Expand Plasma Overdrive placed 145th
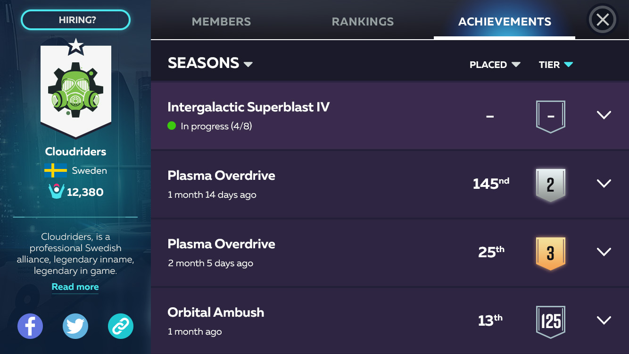The image size is (629, 354). point(604,184)
